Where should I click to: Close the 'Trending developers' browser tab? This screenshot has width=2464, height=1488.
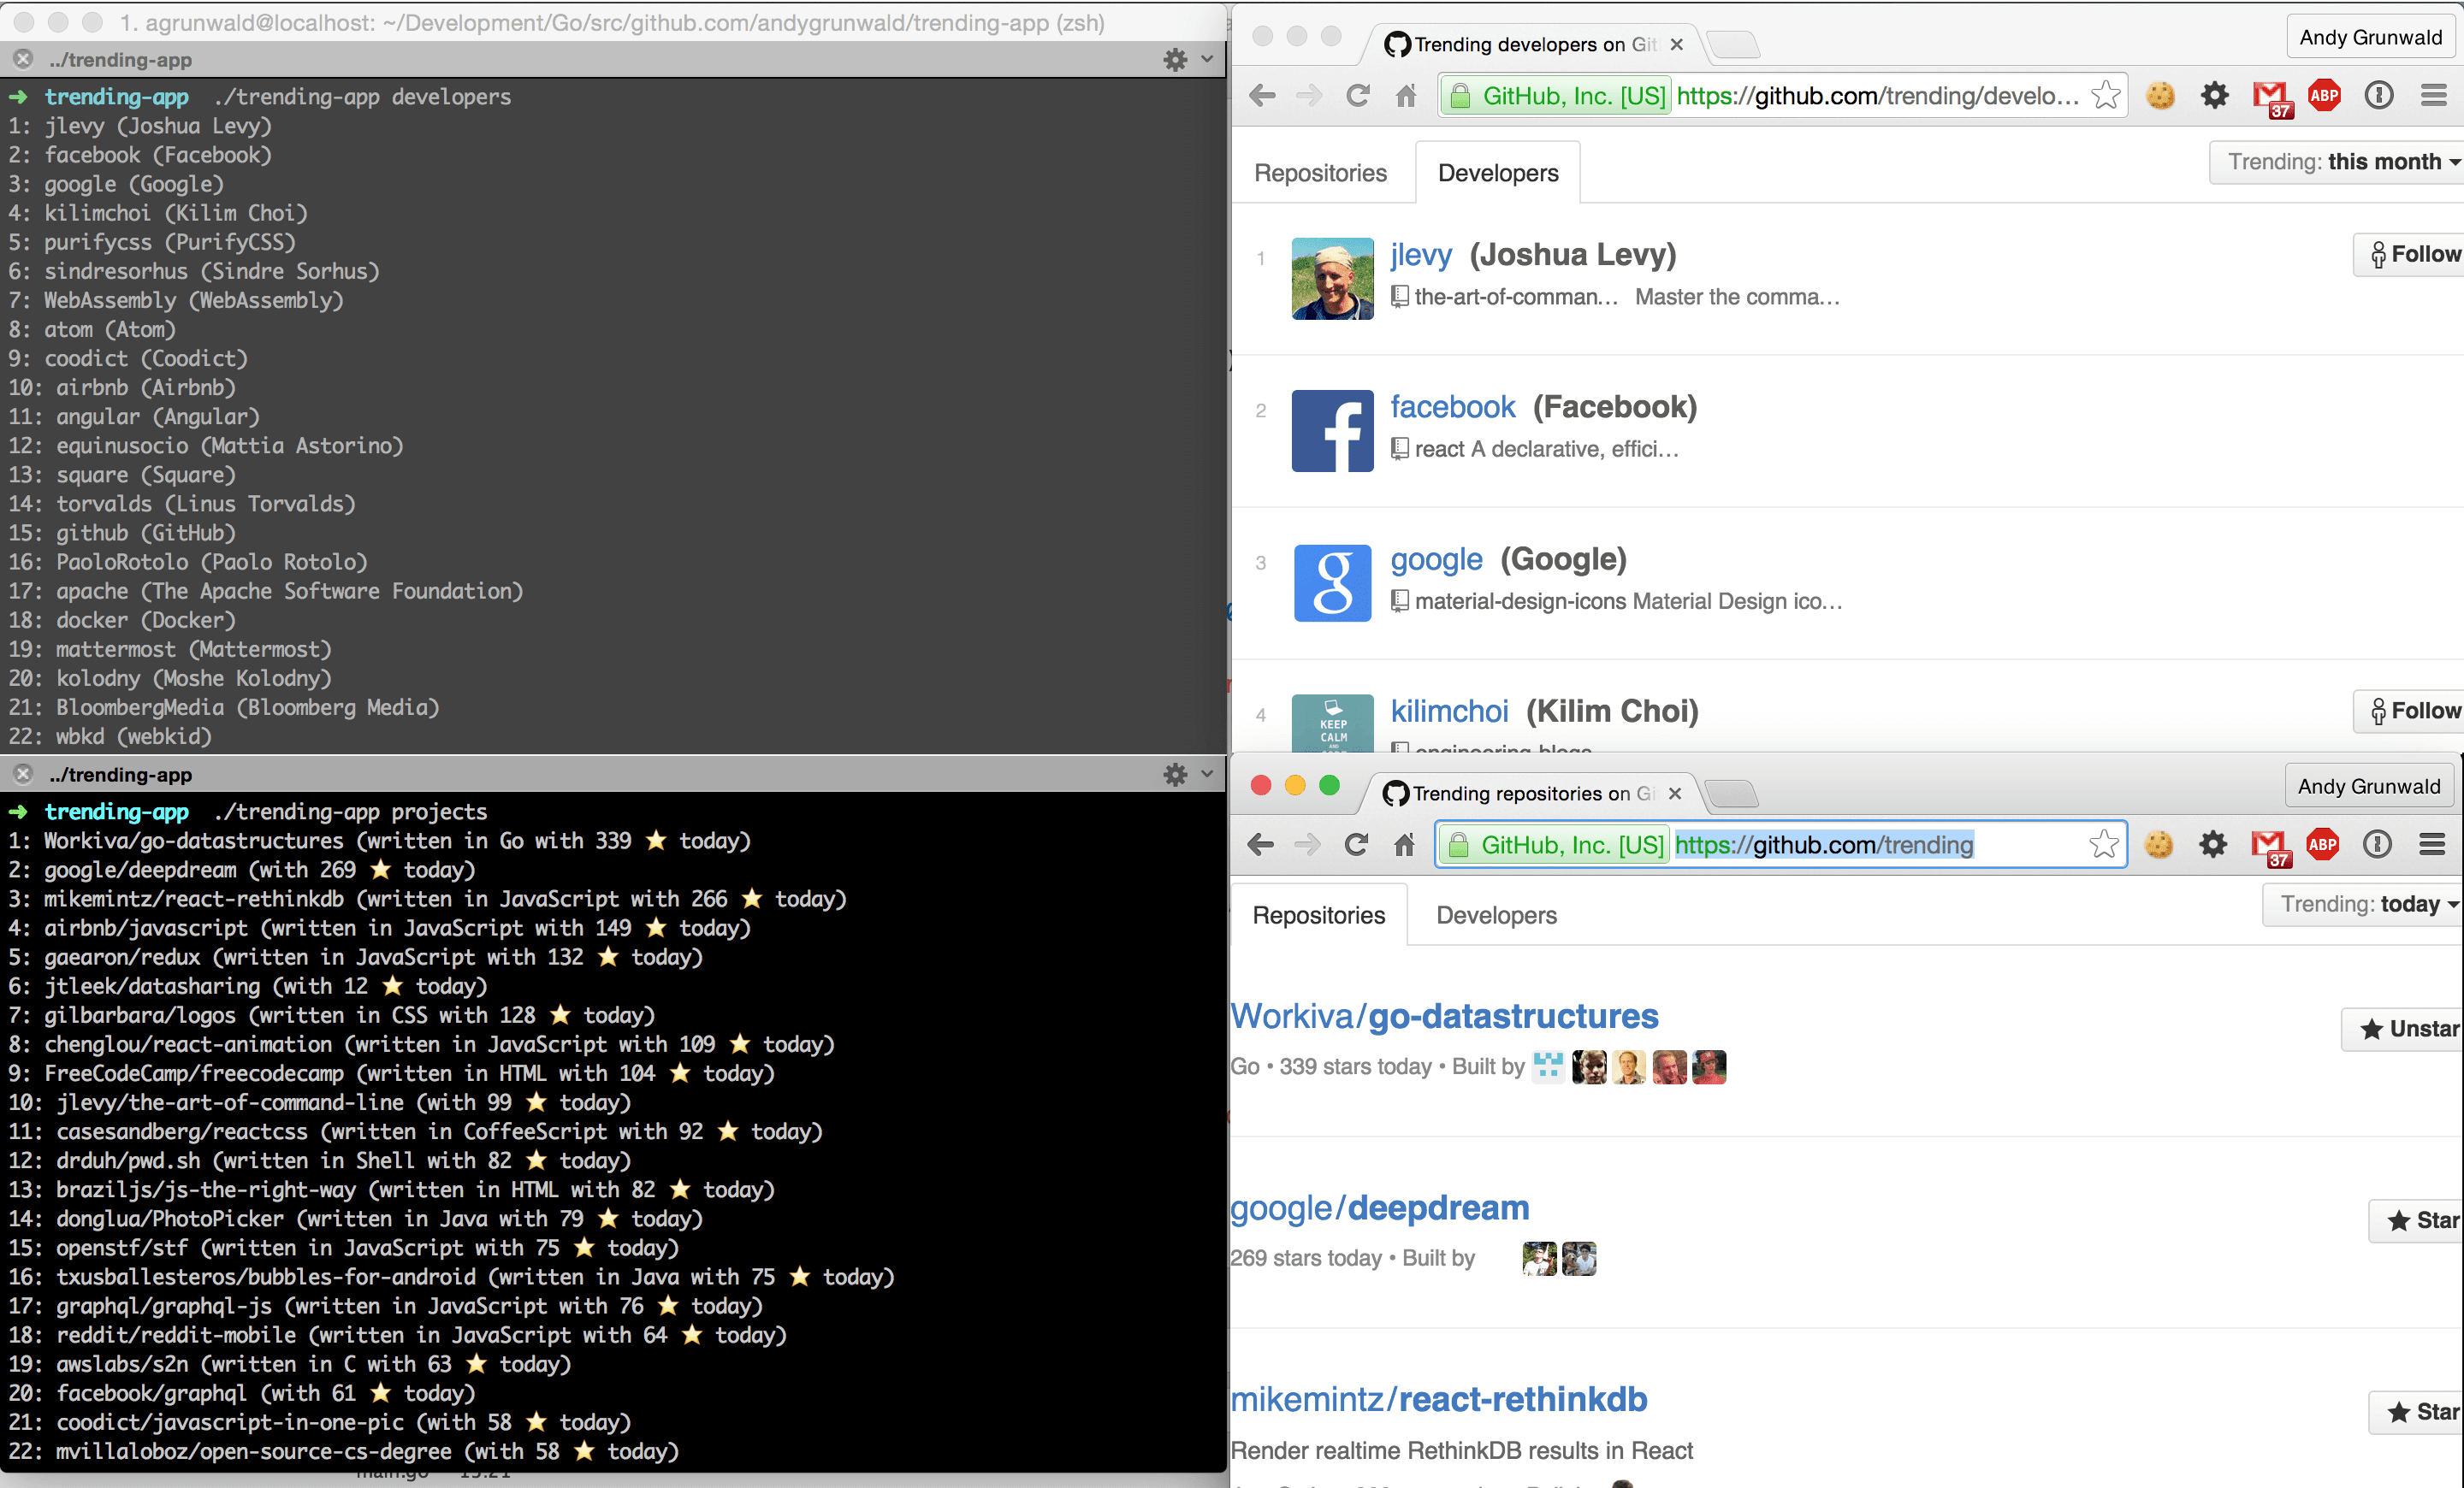click(x=1677, y=44)
